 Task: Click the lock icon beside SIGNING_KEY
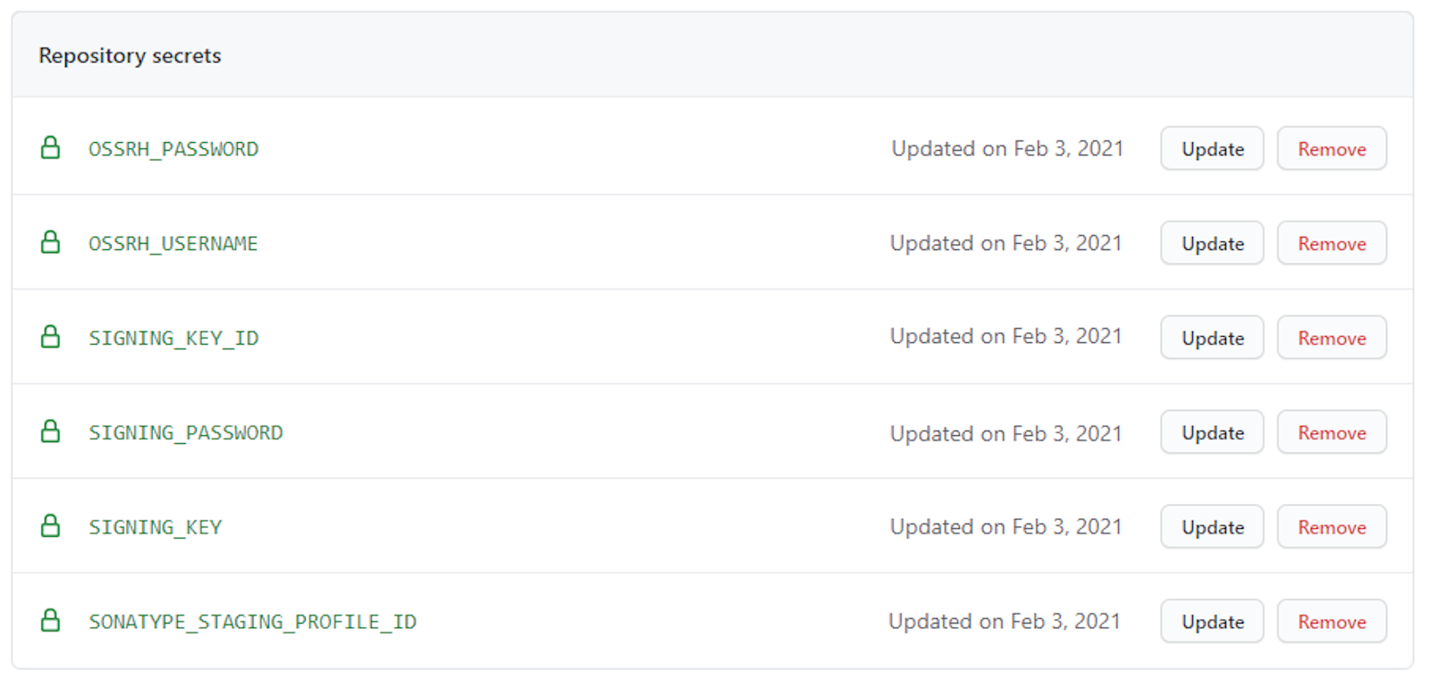pyautogui.click(x=51, y=527)
